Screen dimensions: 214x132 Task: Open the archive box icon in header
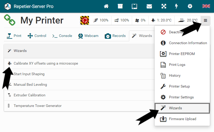[120, 6]
